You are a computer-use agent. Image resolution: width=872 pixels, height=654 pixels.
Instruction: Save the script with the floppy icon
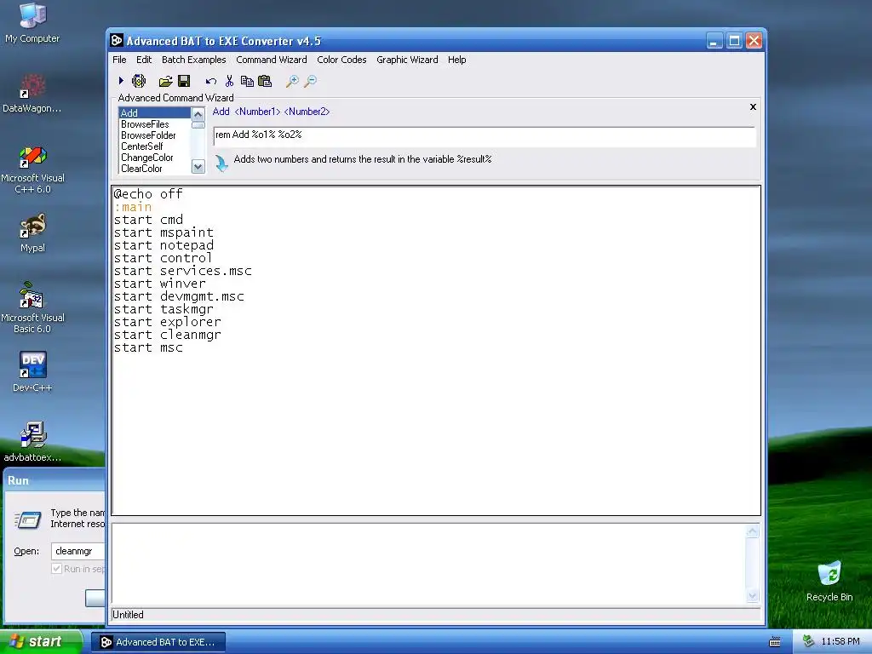tap(184, 81)
